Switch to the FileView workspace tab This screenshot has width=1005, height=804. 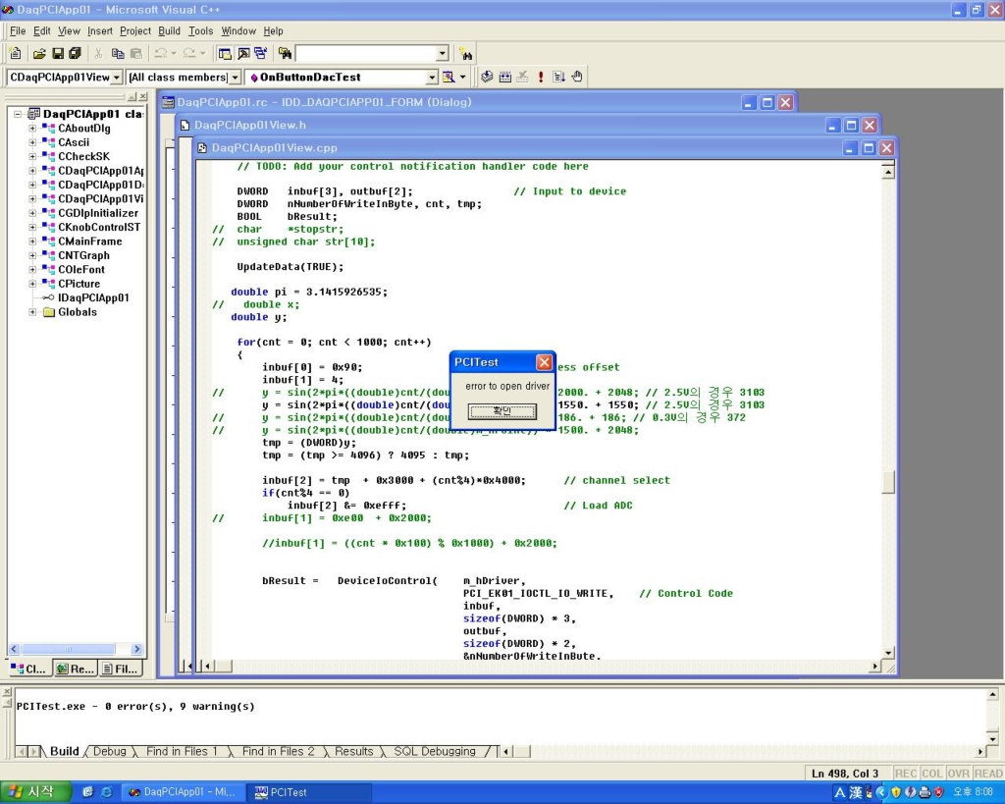(x=120, y=669)
